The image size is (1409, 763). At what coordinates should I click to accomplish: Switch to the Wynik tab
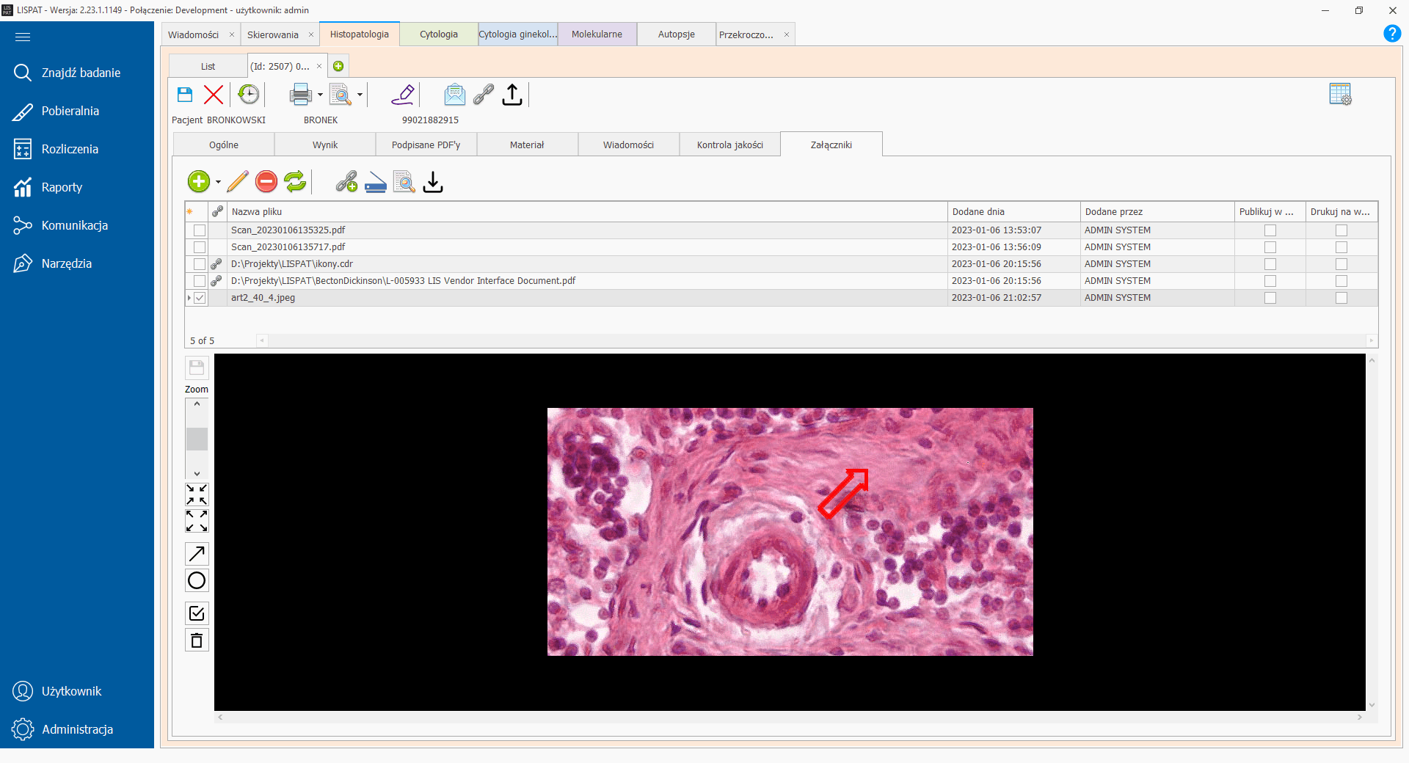click(x=325, y=145)
